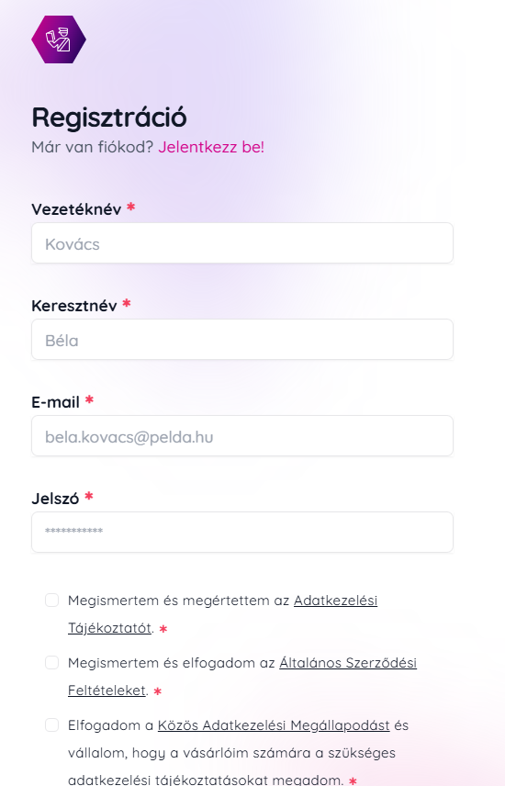
Task: Click the 'Megismertem és megértettem az' label text
Action: click(178, 600)
